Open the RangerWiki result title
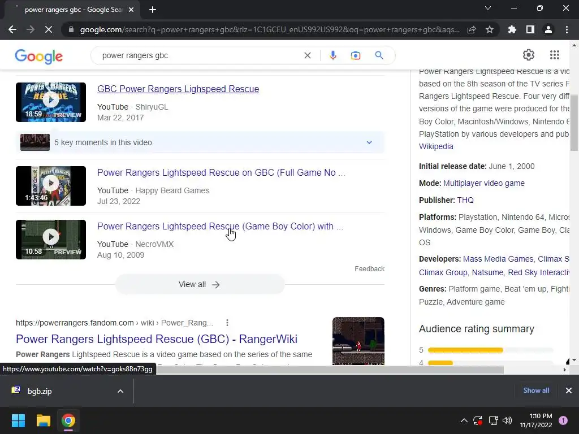The height and width of the screenshot is (434, 579). (157, 339)
